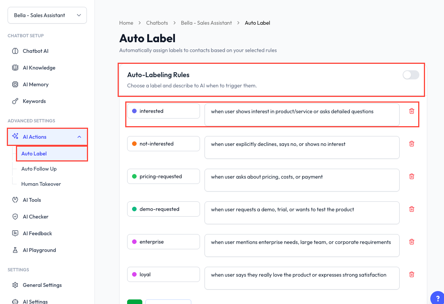Viewport: 444px width, 304px height.
Task: Open the Human Takeover page
Action: click(x=41, y=184)
